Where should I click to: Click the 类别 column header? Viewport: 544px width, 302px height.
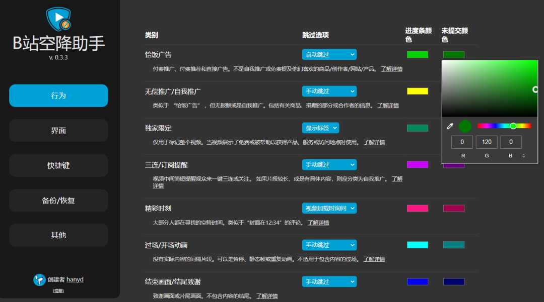(151, 35)
